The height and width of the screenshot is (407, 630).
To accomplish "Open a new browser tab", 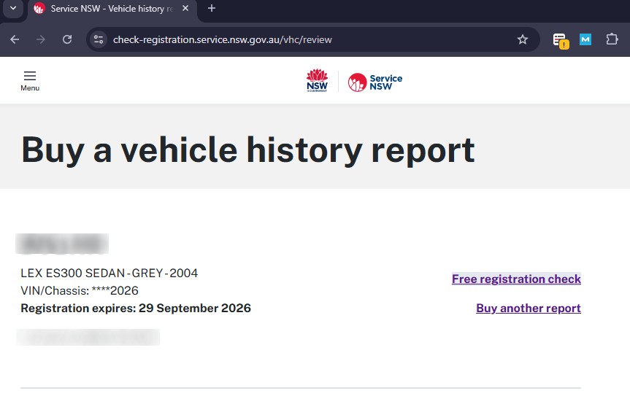I will pos(212,9).
